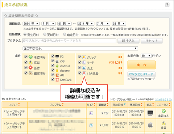Sort by 端末 column arrows
The height and width of the screenshot is (134, 174).
point(153,105)
